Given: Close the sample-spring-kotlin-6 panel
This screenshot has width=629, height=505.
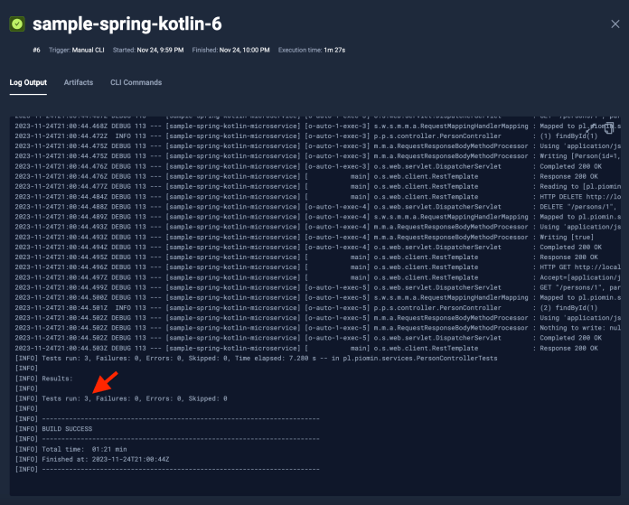Looking at the screenshot, I should click(615, 24).
